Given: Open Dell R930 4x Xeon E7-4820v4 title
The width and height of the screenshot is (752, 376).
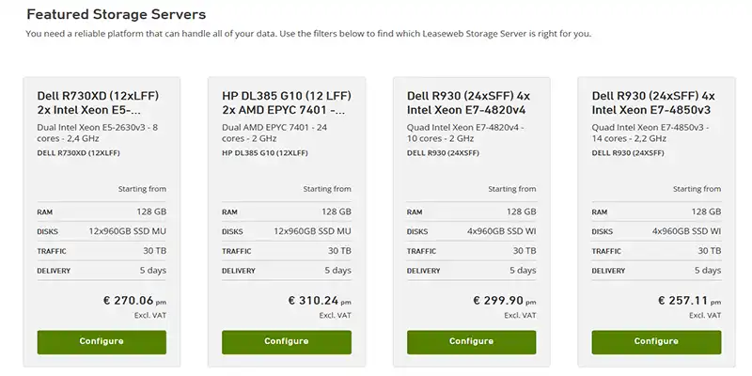Looking at the screenshot, I should point(467,102).
